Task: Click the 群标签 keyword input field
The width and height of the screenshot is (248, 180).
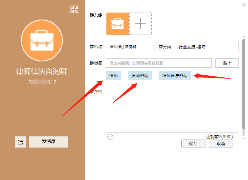Action: click(x=159, y=63)
